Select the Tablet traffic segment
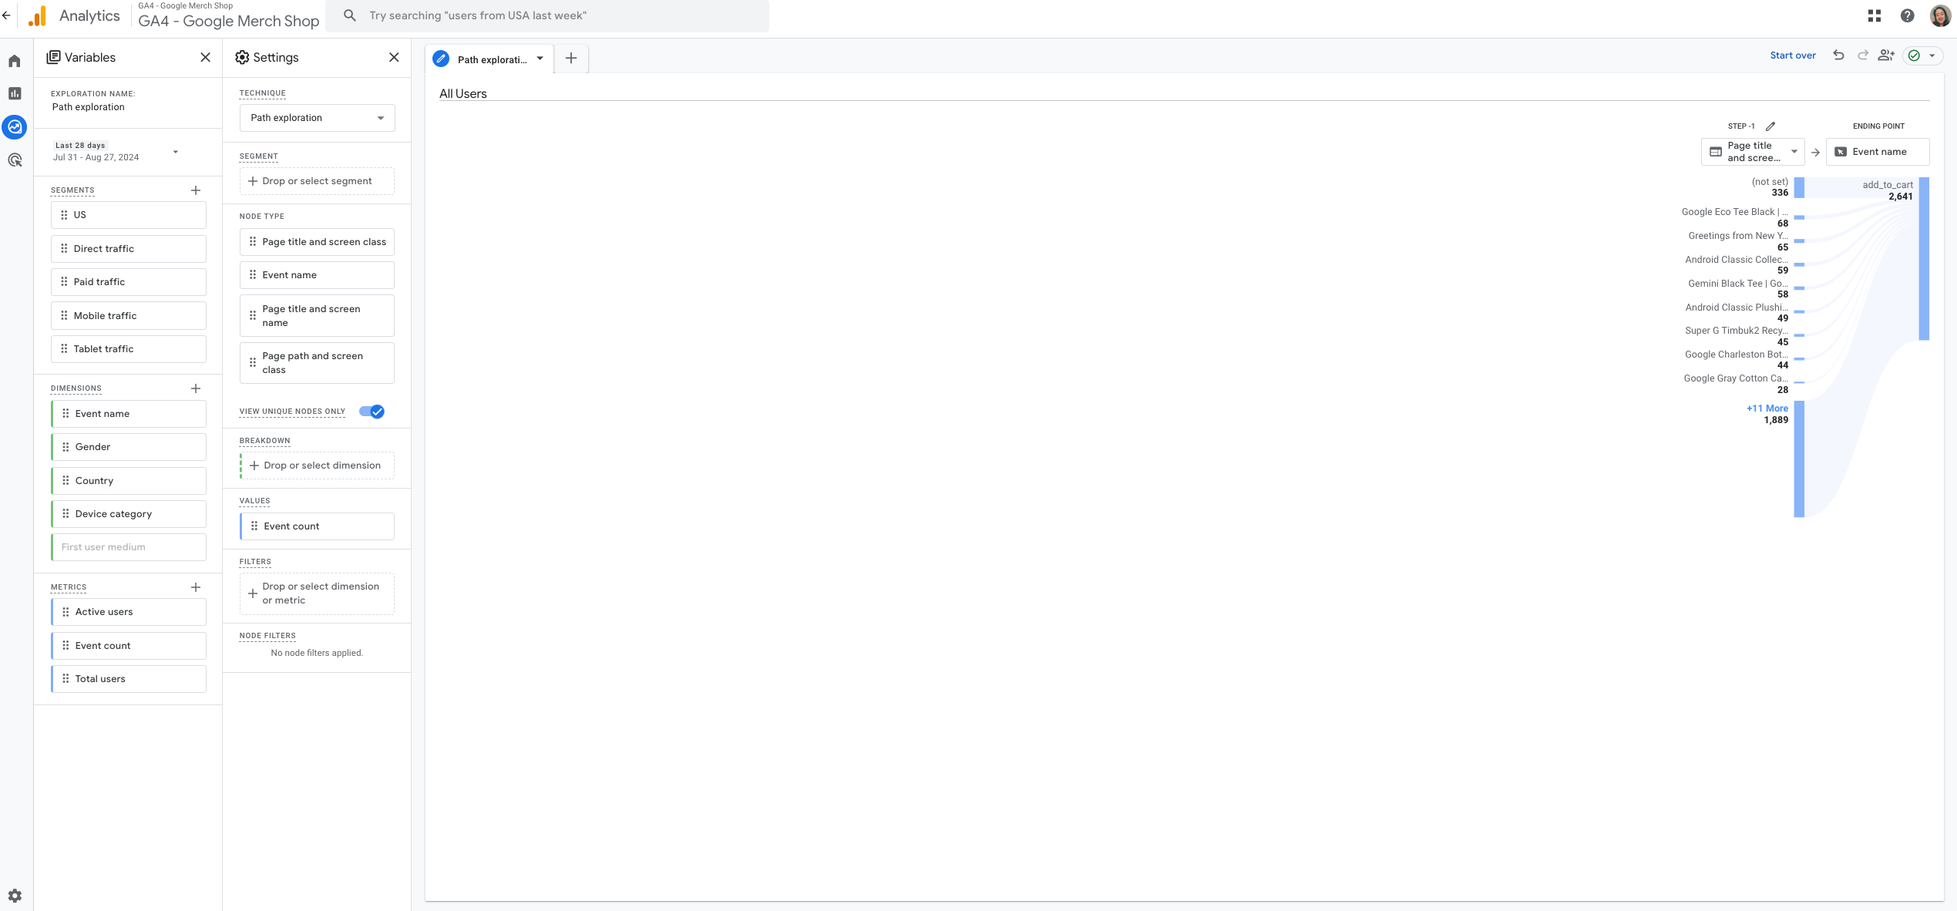Viewport: 1957px width, 911px height. [x=129, y=349]
